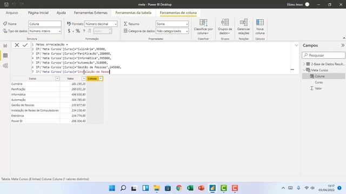Click formula line with Gestão de Pessoas
346x194 pixels.
(78, 67)
